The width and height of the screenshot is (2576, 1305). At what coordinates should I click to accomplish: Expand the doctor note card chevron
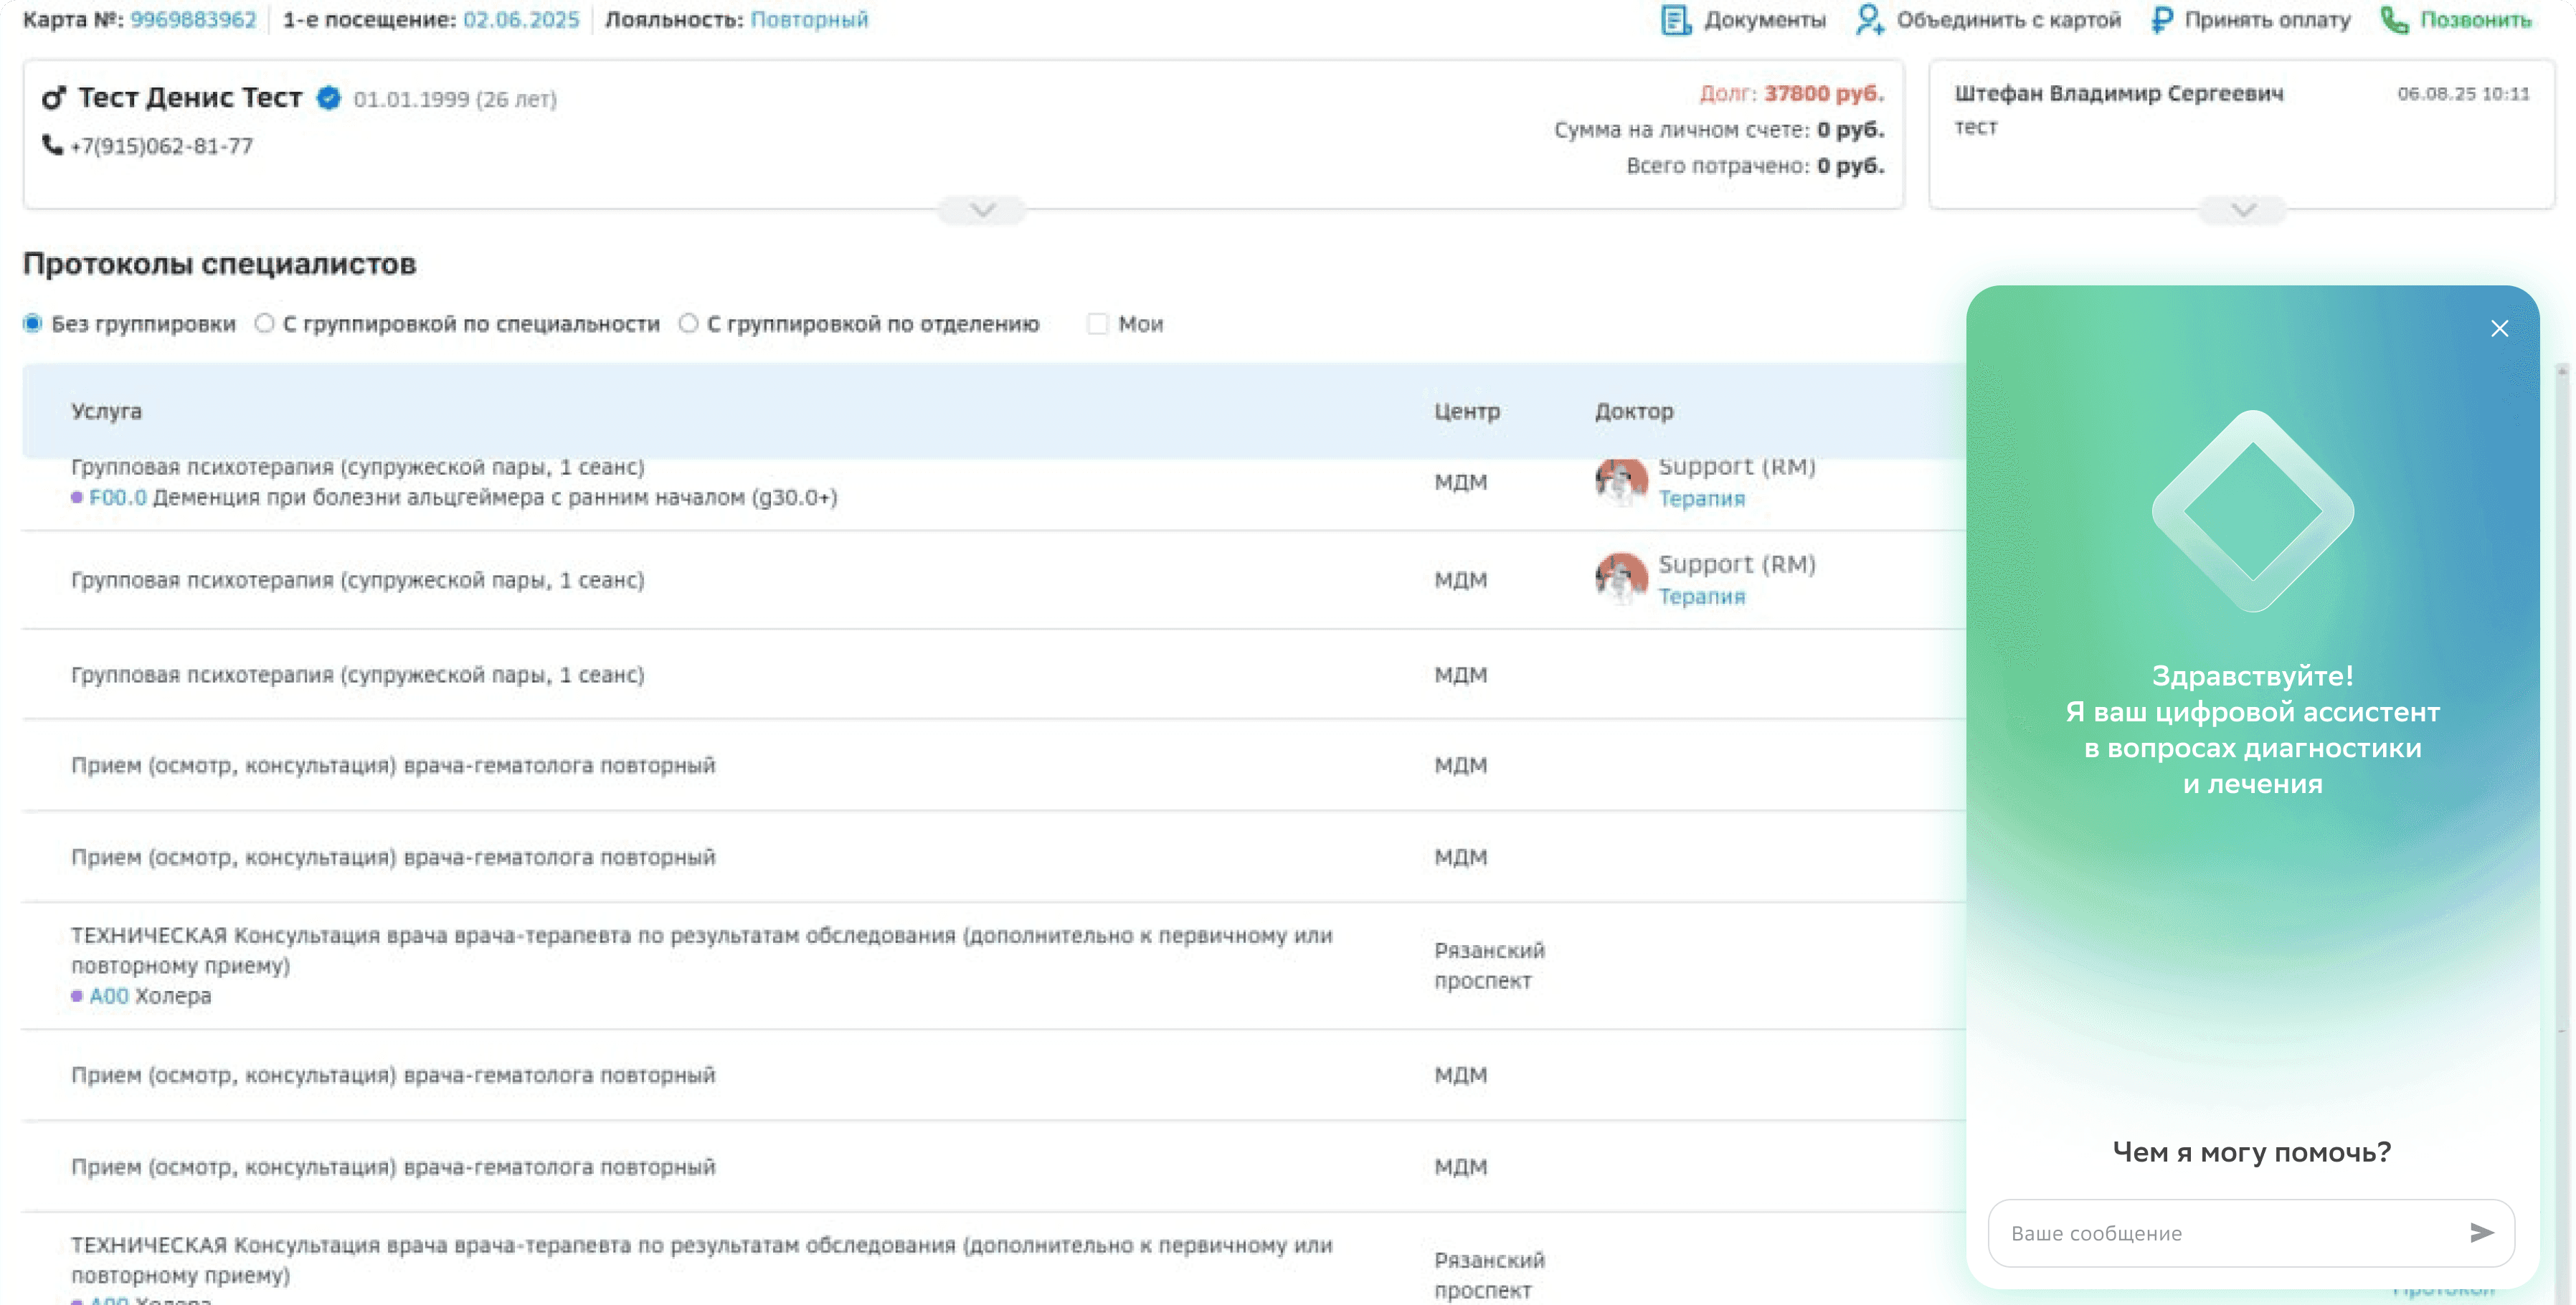click(x=2243, y=210)
